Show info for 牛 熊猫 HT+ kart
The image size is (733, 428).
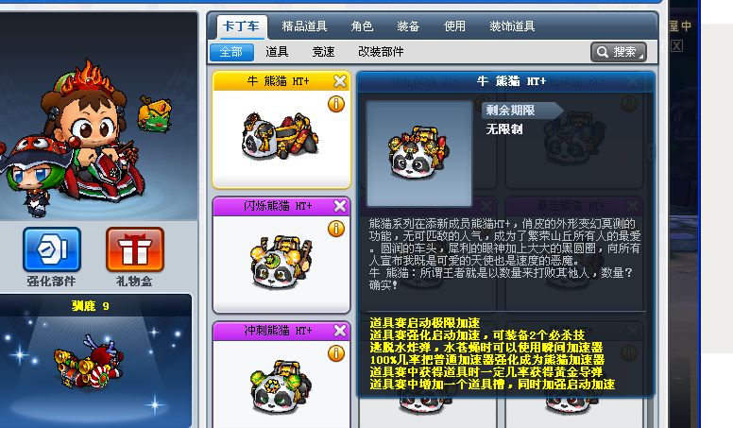click(x=335, y=104)
